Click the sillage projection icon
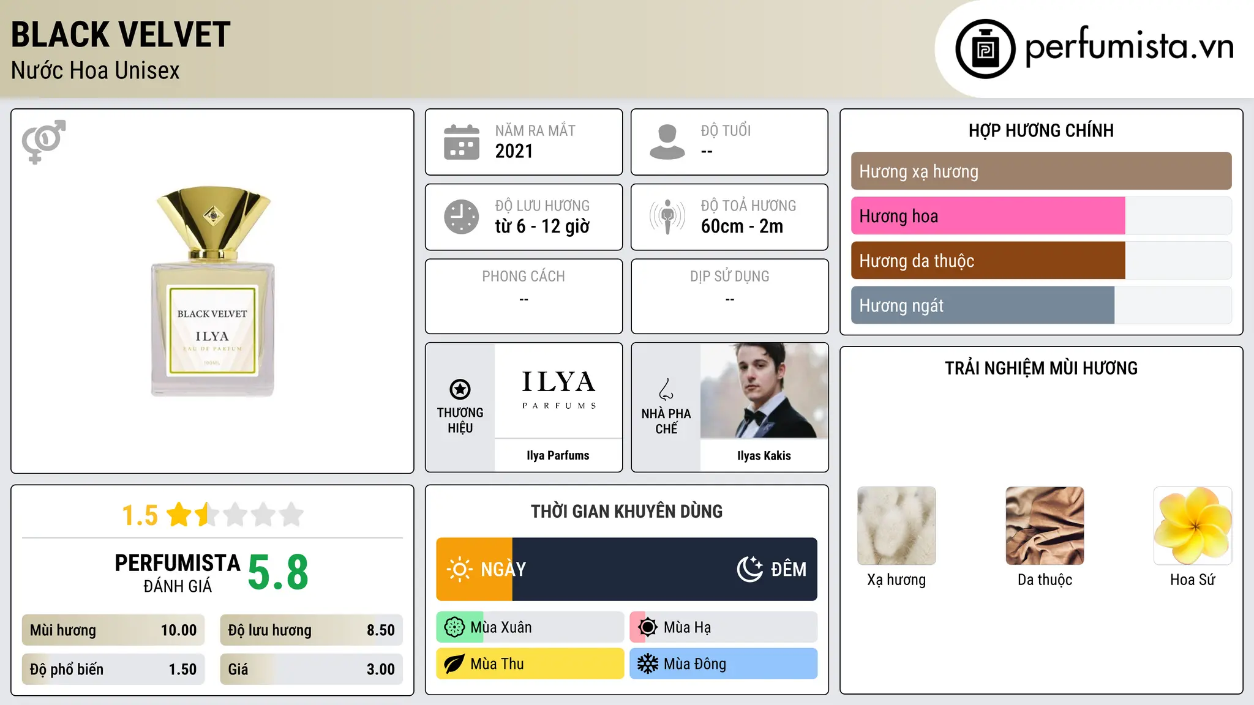Viewport: 1254px width, 705px height. point(667,217)
